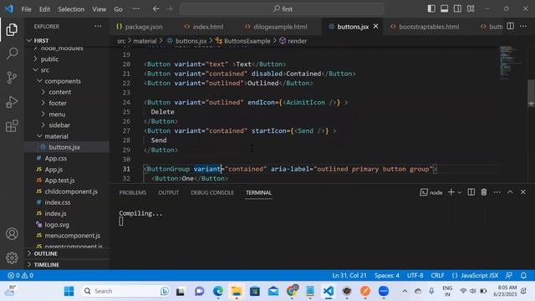Toggle secondary side bar layout icon
This screenshot has width=535, height=301.
[x=457, y=9]
